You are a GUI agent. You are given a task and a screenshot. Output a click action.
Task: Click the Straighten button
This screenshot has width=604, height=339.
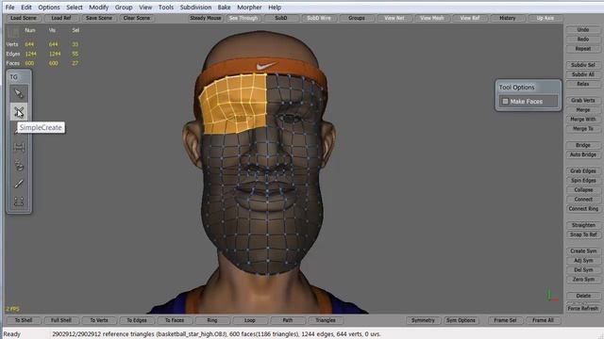[583, 225]
